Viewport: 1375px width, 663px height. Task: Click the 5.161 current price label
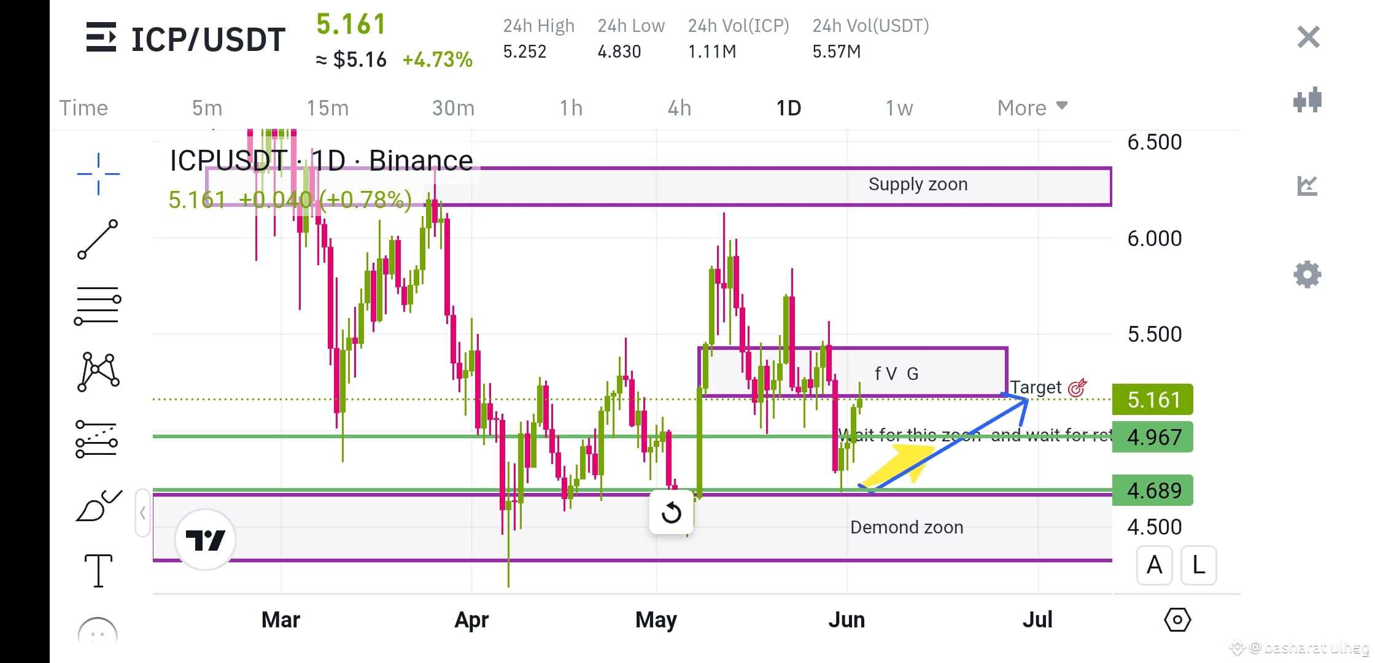pyautogui.click(x=1153, y=400)
